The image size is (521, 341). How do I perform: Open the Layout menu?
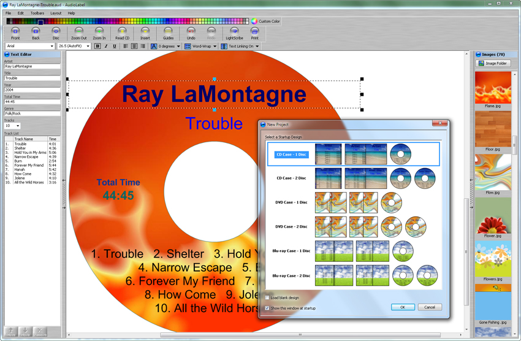click(56, 13)
